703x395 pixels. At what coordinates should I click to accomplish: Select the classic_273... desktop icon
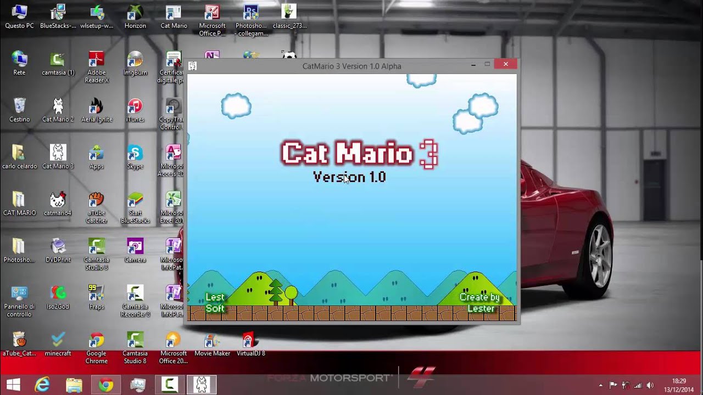(289, 16)
